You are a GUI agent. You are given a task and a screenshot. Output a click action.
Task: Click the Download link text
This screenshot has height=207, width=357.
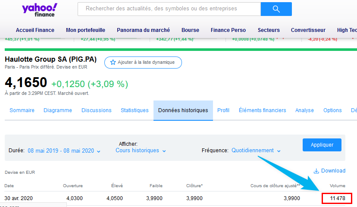333,171
